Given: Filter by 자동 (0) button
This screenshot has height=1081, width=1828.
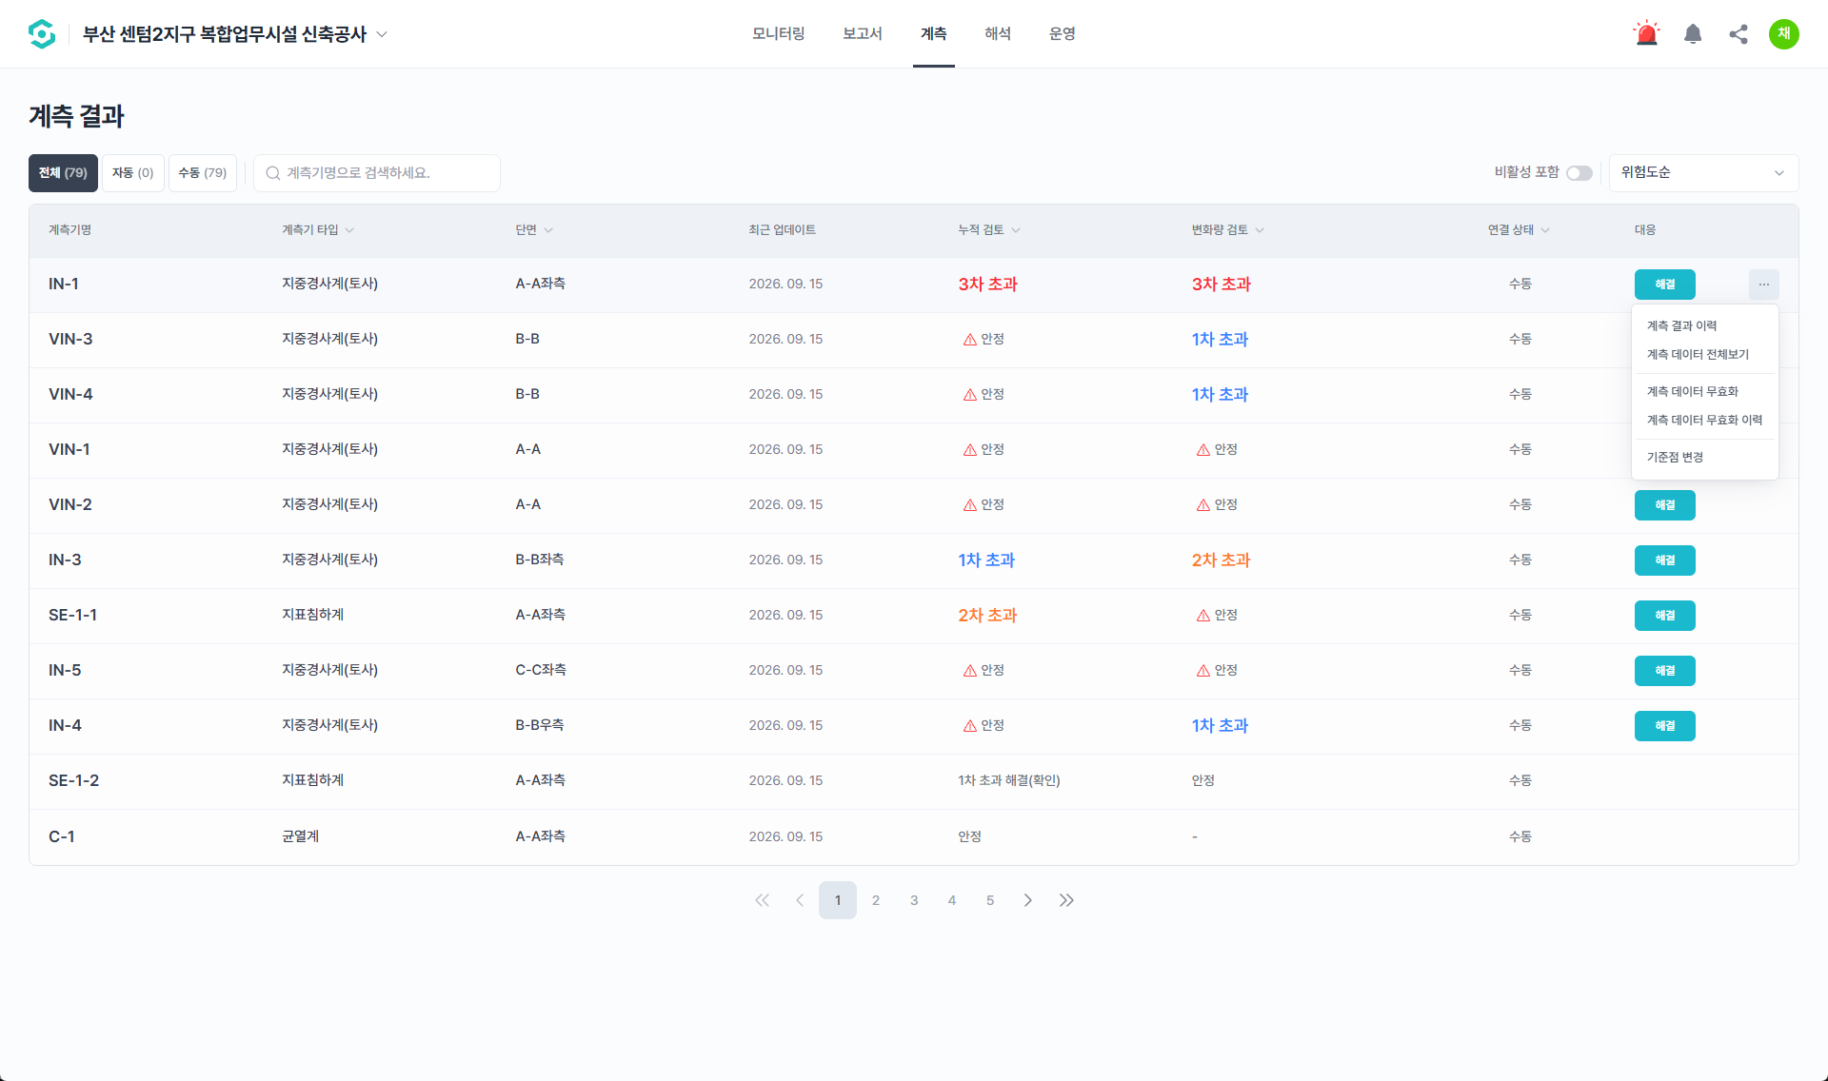Looking at the screenshot, I should click(x=133, y=173).
